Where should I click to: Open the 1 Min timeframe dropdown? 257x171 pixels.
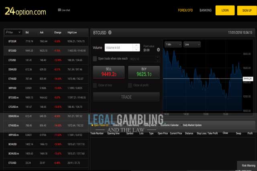click(x=173, y=44)
